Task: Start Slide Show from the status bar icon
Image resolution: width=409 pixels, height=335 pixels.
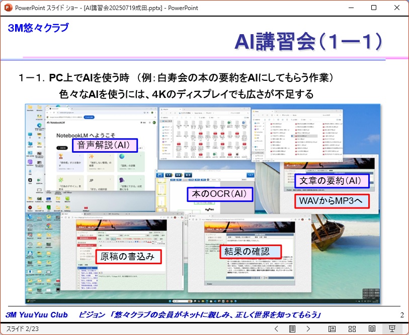Action: pyautogui.click(x=392, y=328)
